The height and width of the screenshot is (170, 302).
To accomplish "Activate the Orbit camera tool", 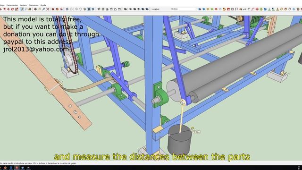I will pos(35,9).
